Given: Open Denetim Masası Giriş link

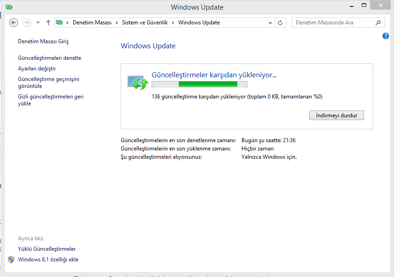Looking at the screenshot, I should tap(43, 41).
